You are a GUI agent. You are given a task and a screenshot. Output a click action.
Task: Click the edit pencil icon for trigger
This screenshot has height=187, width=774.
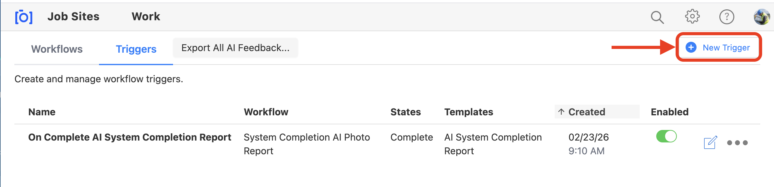point(710,143)
